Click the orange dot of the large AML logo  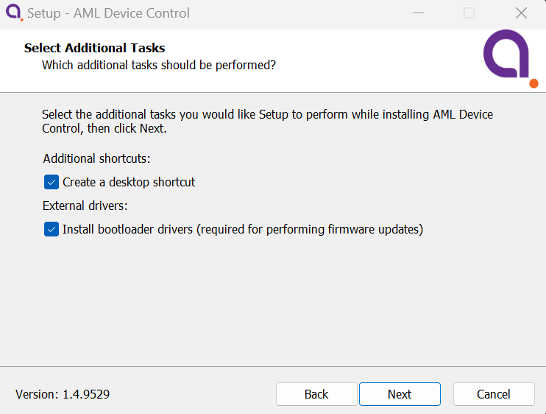tap(533, 84)
